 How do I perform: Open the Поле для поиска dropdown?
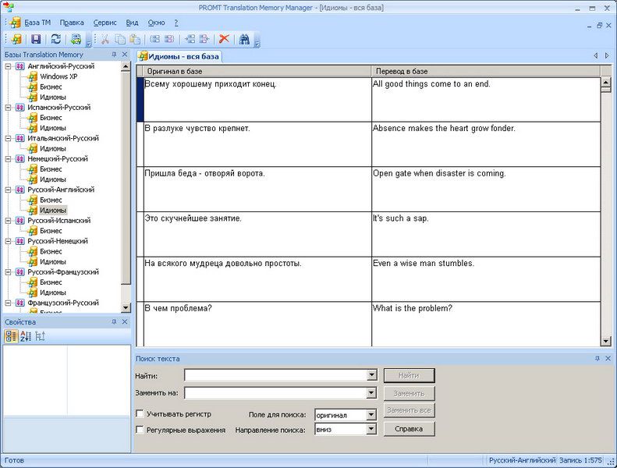click(x=371, y=415)
